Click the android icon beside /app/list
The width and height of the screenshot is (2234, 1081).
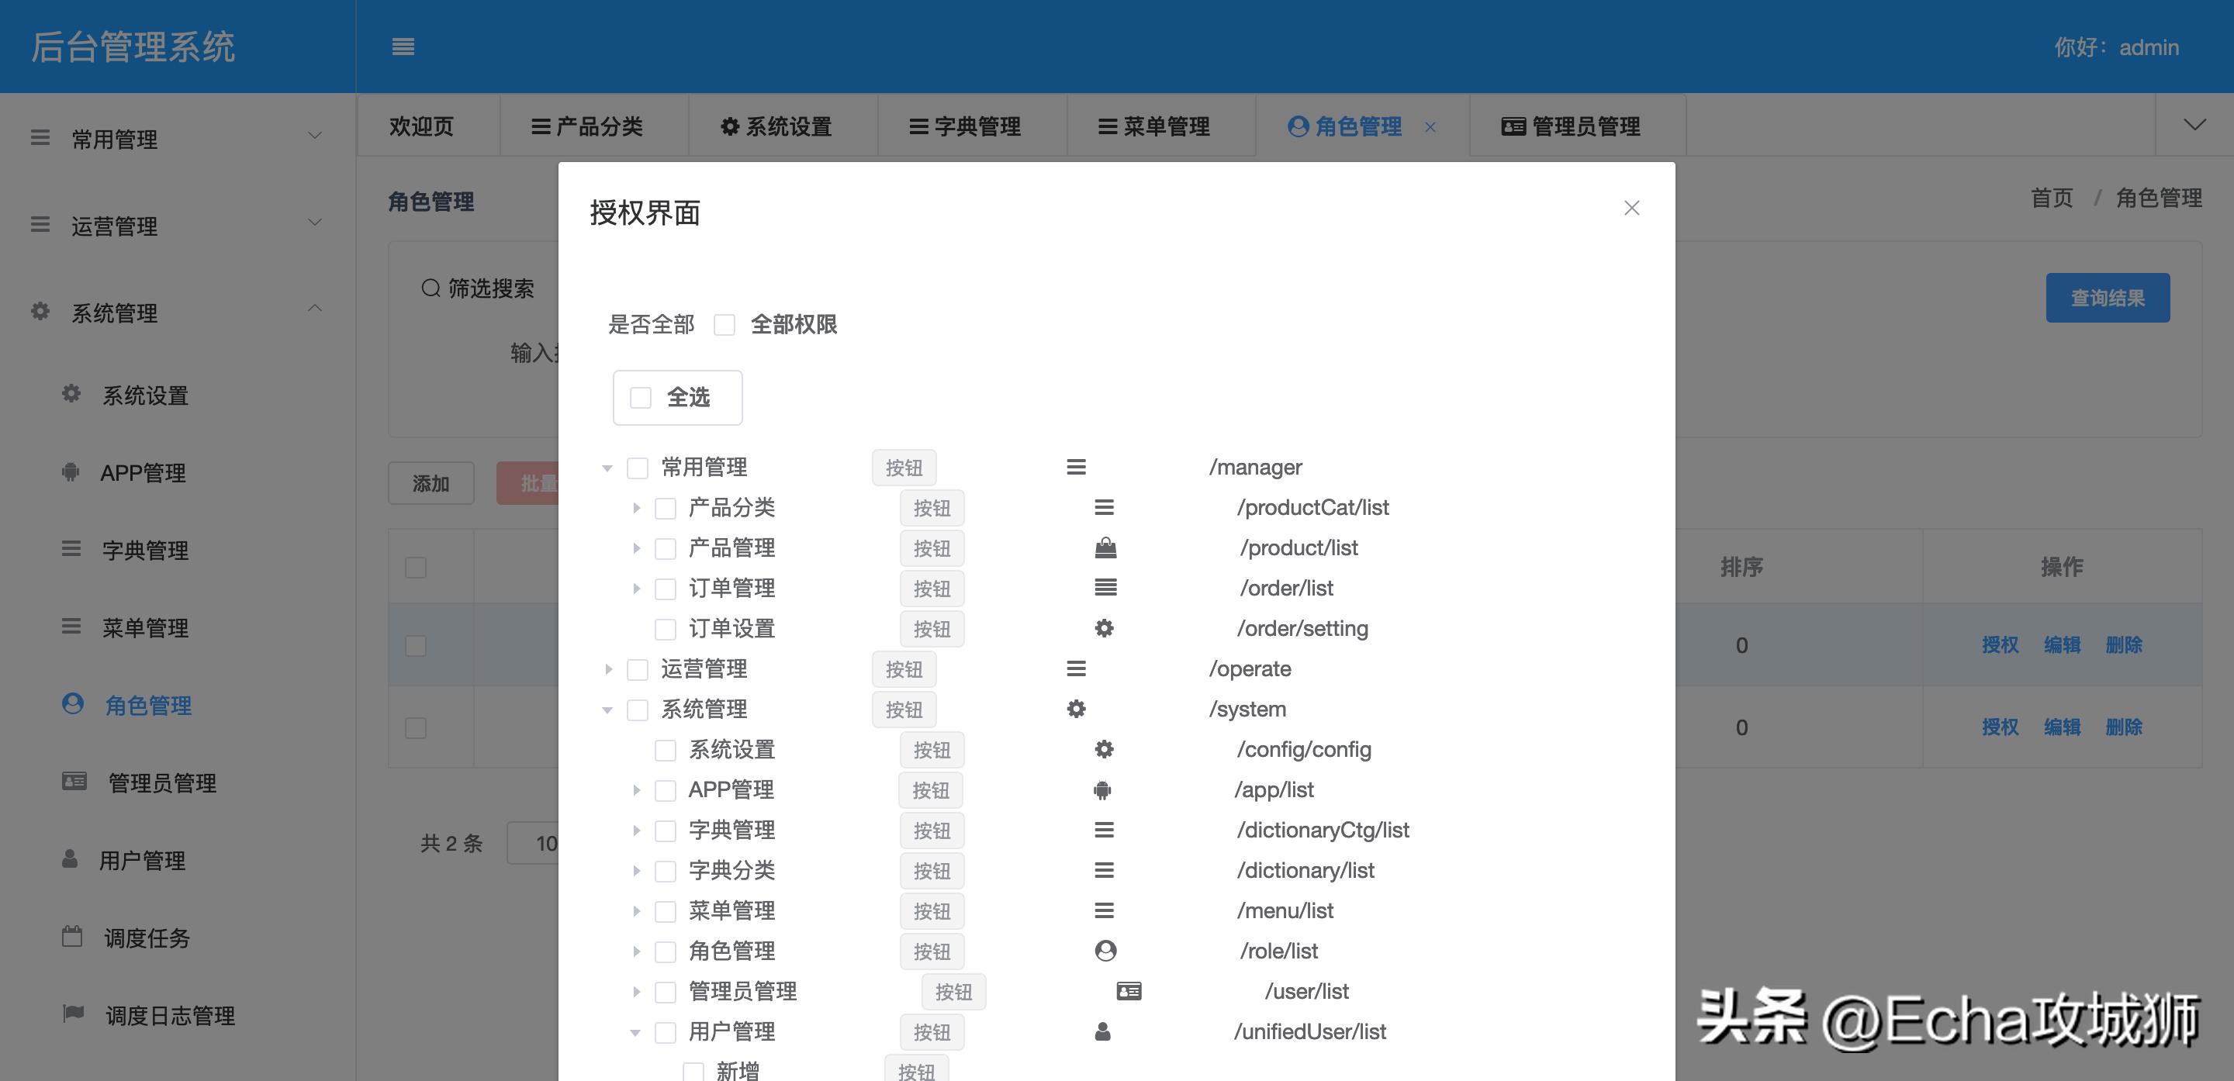pyautogui.click(x=1102, y=789)
